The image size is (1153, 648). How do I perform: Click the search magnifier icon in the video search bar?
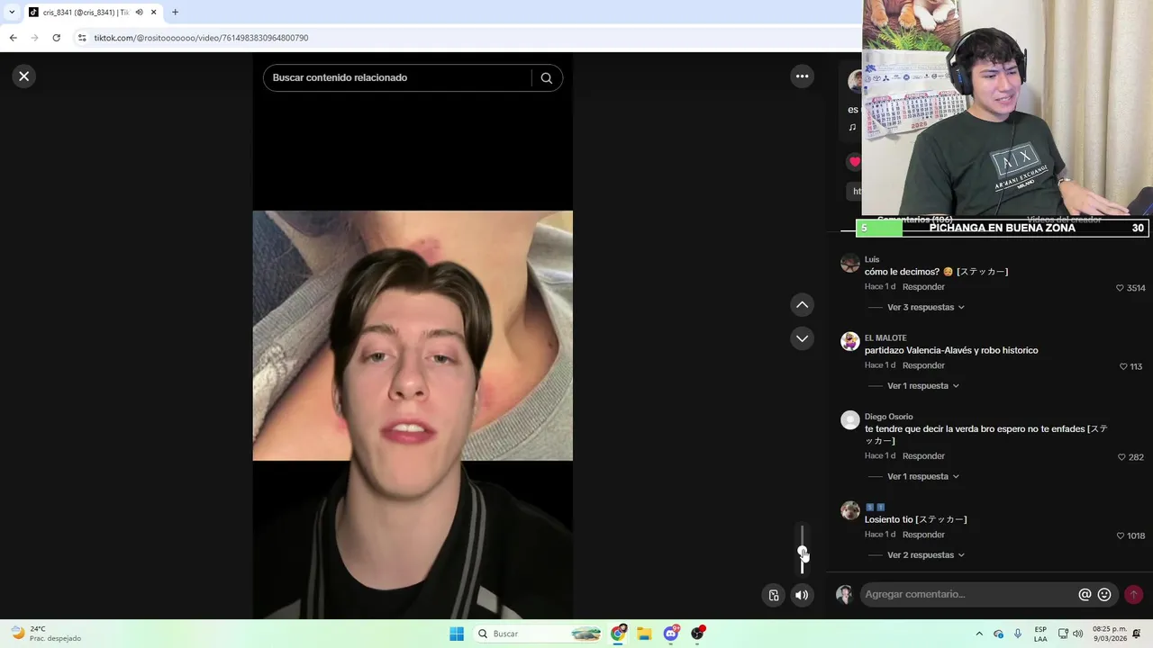click(x=547, y=78)
